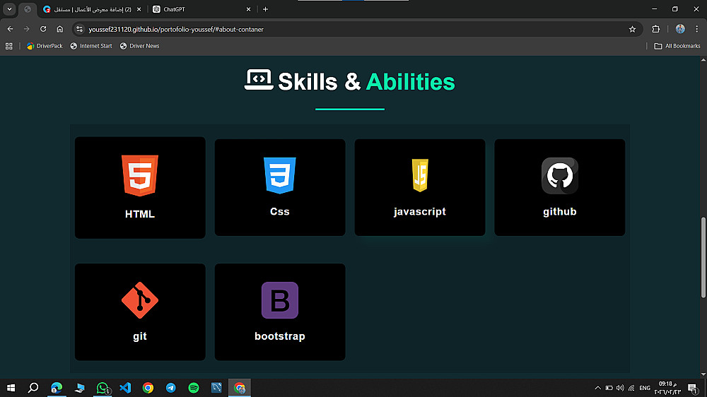This screenshot has width=707, height=397.
Task: Open the Windows Start menu
Action: pyautogui.click(x=11, y=388)
